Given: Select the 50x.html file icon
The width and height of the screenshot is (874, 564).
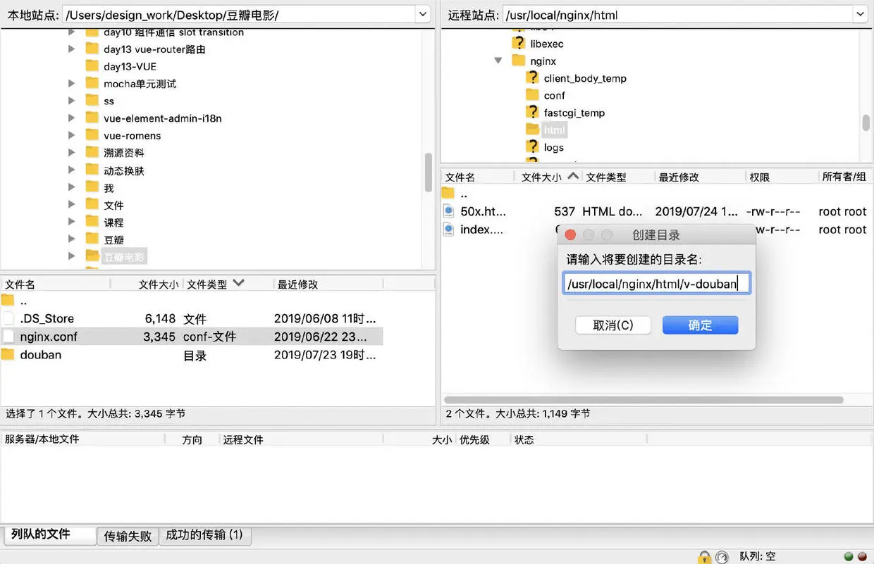Looking at the screenshot, I should click(448, 211).
